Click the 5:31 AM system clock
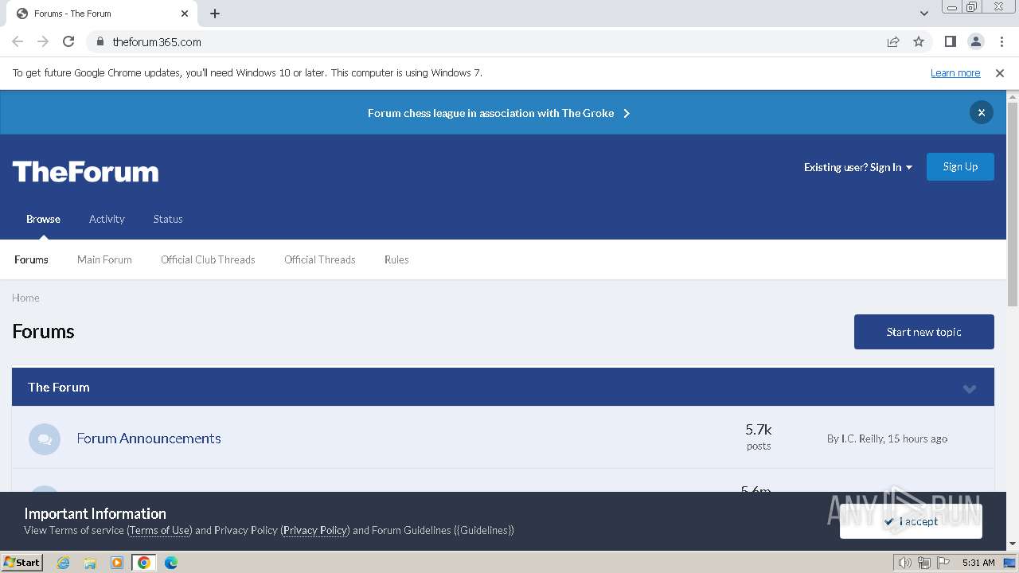 [x=978, y=563]
